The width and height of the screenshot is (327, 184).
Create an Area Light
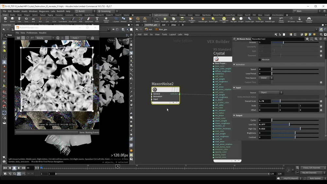pos(182,20)
